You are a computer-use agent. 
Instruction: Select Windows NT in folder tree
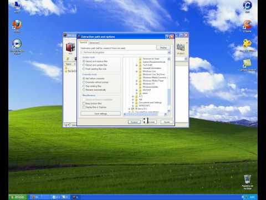[149, 84]
